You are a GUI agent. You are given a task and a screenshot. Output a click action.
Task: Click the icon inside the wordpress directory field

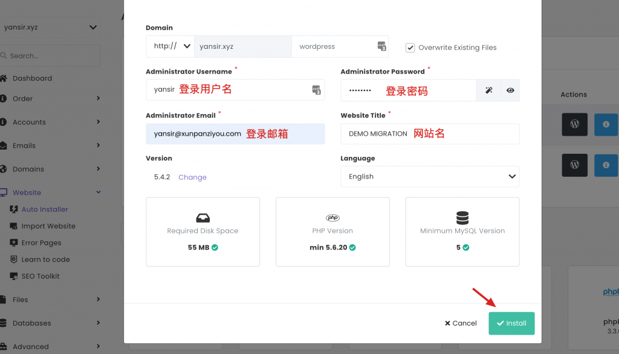[381, 46]
